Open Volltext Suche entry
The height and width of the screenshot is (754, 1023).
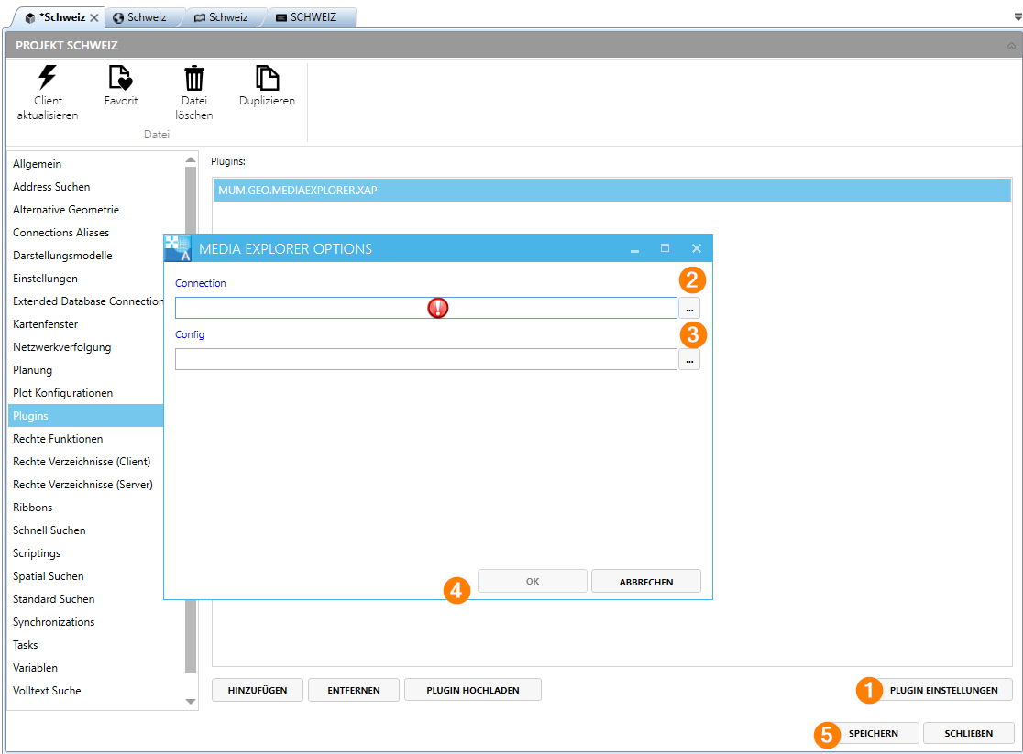(47, 691)
